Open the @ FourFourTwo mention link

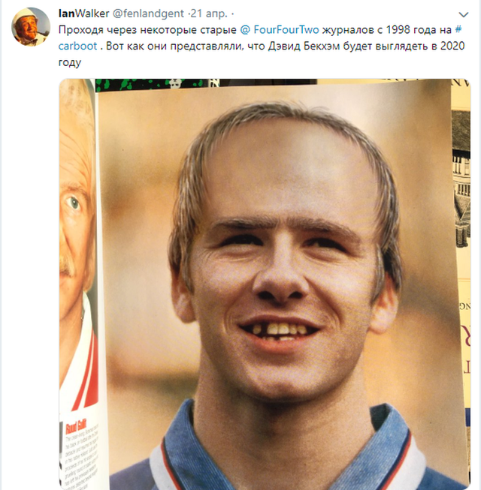tap(280, 30)
